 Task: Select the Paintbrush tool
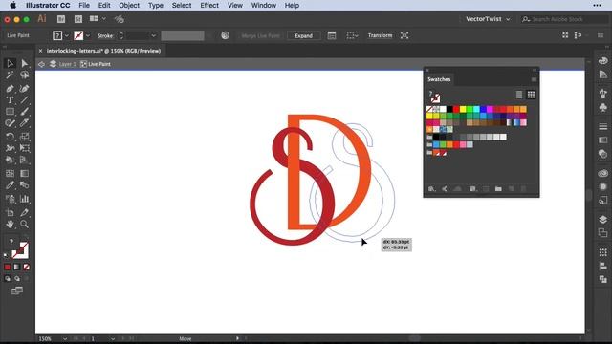click(x=24, y=112)
